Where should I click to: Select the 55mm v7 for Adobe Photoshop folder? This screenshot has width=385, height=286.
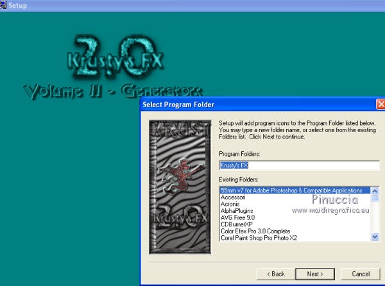(295, 190)
